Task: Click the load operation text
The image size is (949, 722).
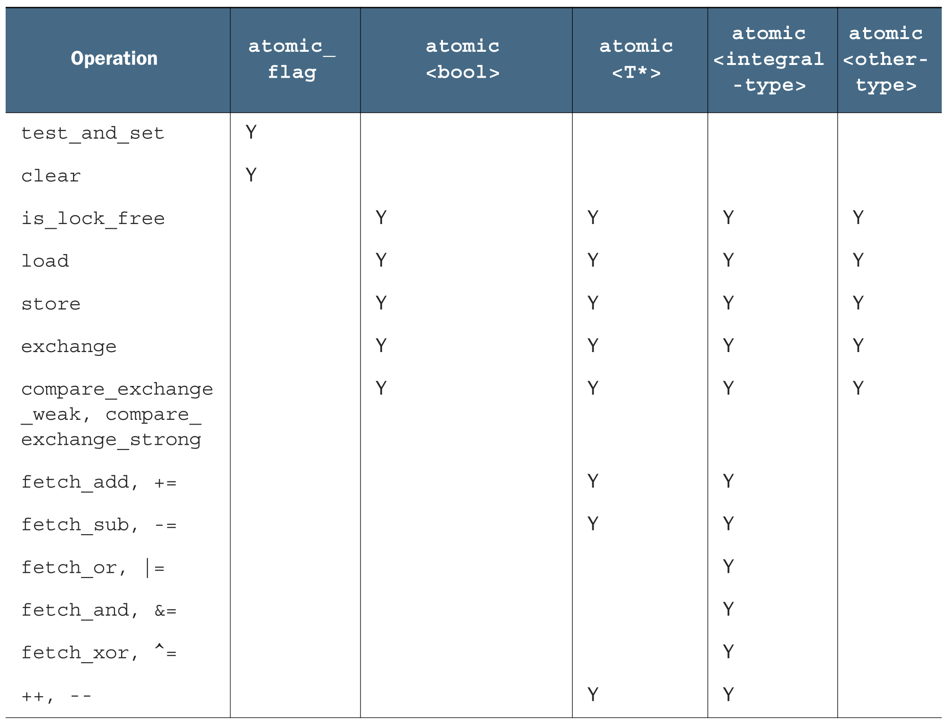Action: coord(45,261)
